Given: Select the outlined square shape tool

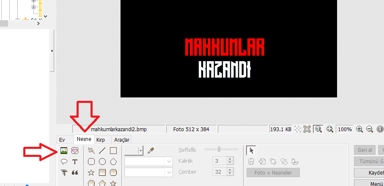Looking at the screenshot, I should pos(113,151).
